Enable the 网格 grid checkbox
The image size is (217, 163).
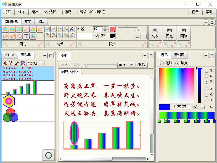(x=76, y=12)
